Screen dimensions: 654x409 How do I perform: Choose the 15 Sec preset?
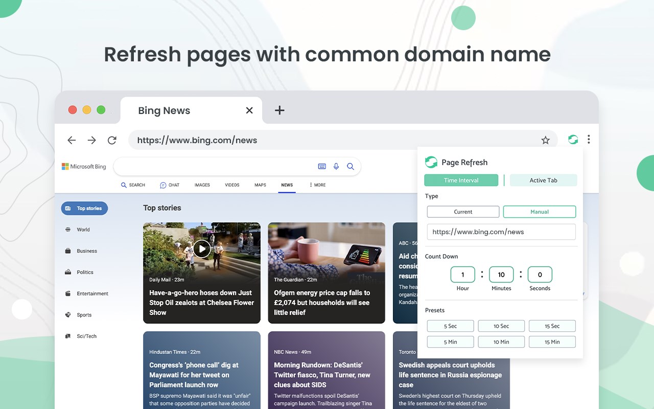tap(552, 326)
